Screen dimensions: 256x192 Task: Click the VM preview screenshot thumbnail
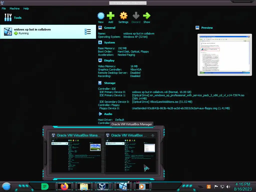225,55
